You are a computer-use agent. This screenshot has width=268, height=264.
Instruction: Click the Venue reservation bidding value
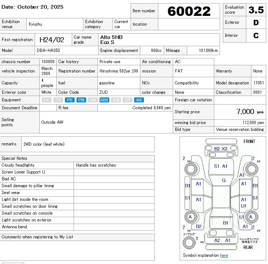(x=240, y=129)
